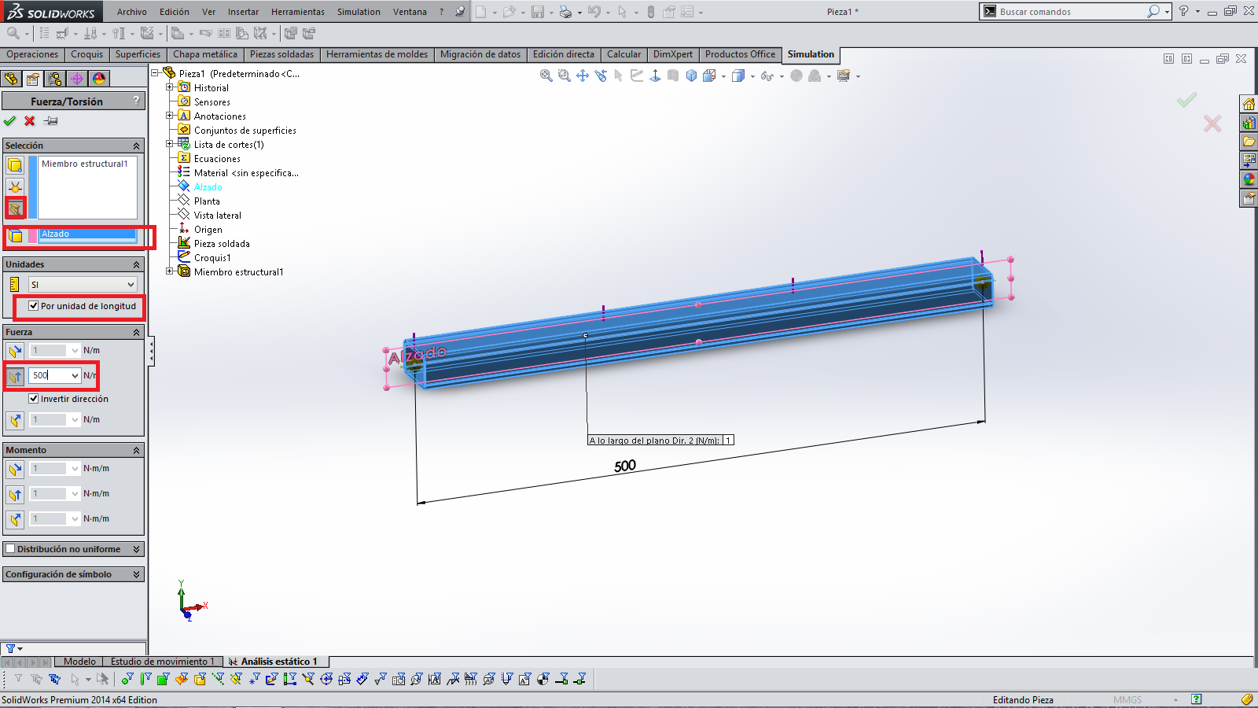The height and width of the screenshot is (708, 1258).
Task: Open the Simulation menu in menu bar
Action: (x=359, y=12)
